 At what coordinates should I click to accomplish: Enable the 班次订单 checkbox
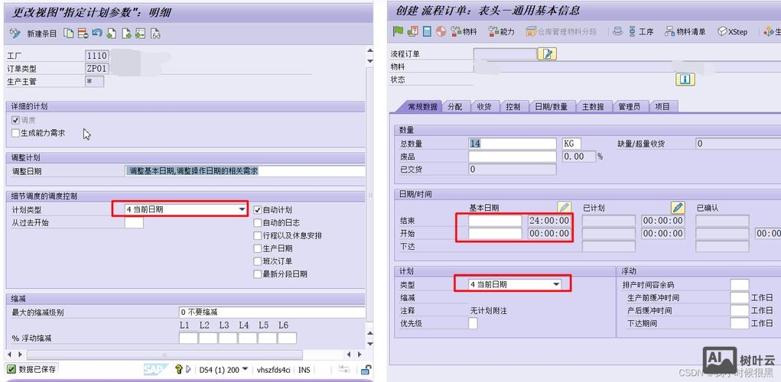258,261
